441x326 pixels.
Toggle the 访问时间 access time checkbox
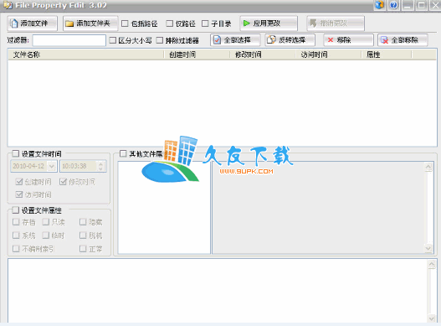(x=19, y=194)
